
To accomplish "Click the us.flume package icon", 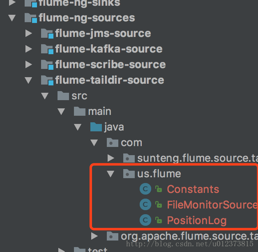I will (129, 174).
